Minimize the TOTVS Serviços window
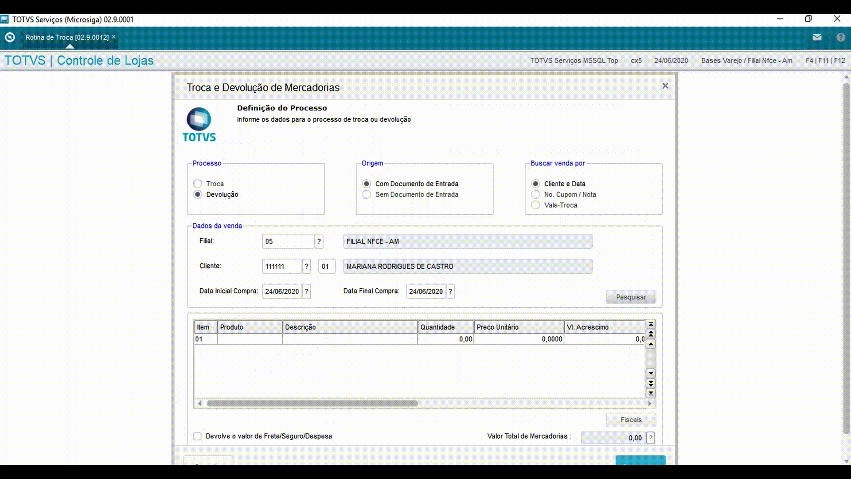Screen dimensions: 851x479 pyautogui.click(x=781, y=19)
